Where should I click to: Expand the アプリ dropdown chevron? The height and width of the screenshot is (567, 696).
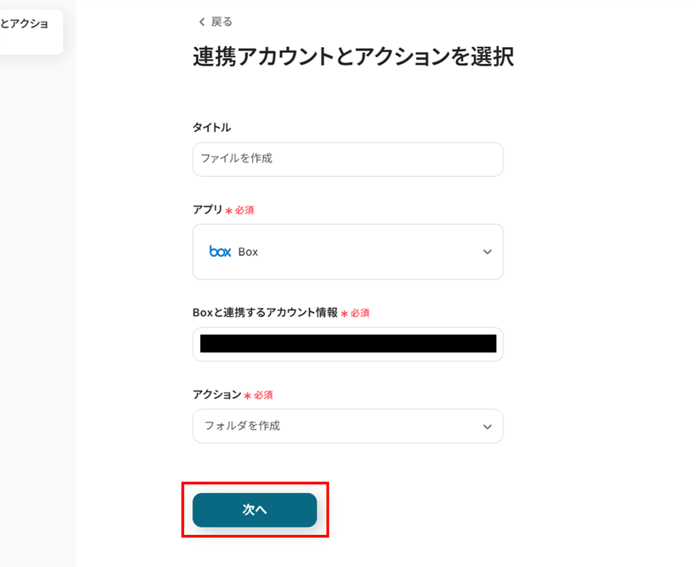click(x=487, y=252)
